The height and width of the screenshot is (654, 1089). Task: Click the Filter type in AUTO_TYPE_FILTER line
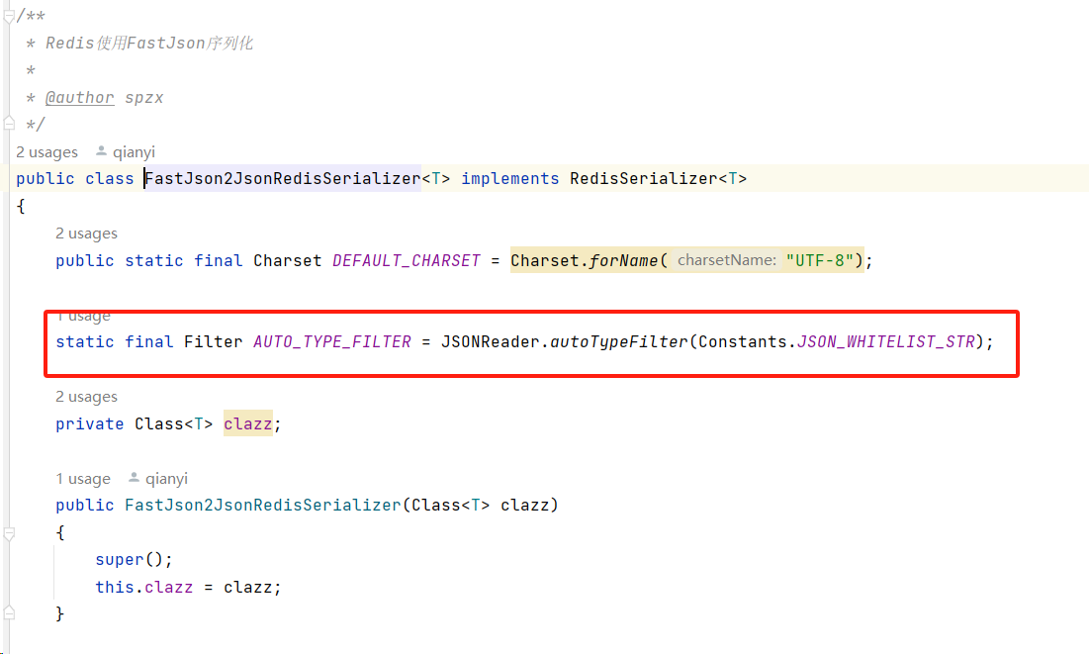coord(214,342)
